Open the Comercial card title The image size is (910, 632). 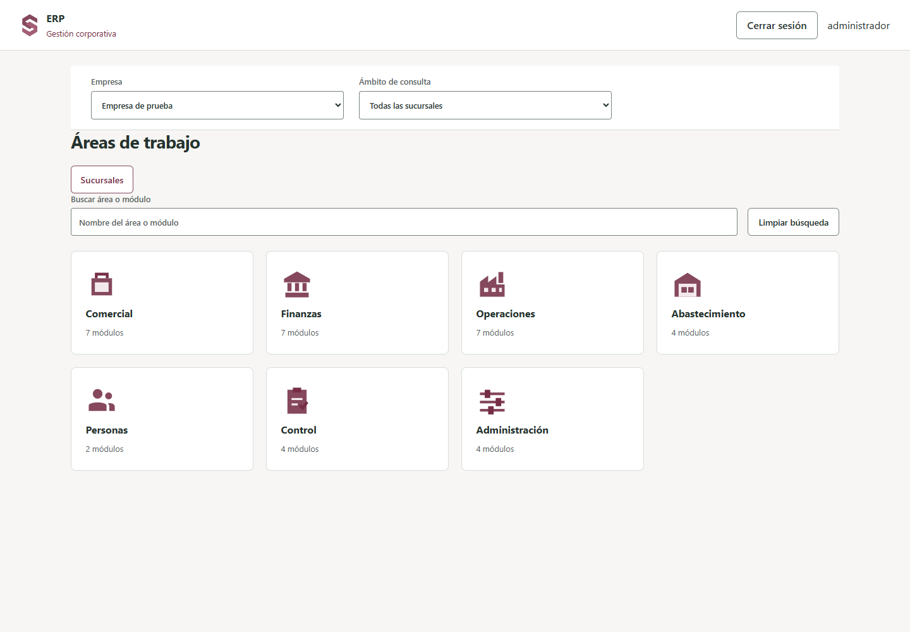point(109,314)
